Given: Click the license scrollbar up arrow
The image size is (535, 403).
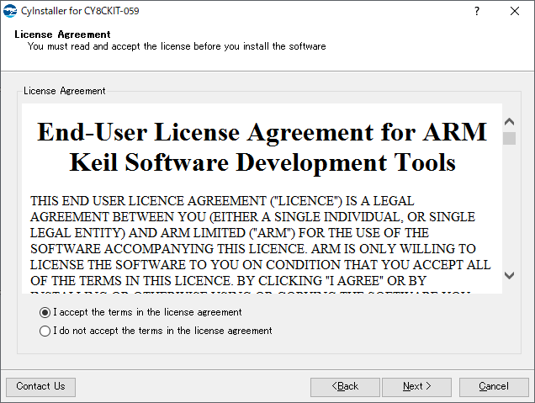Looking at the screenshot, I should click(x=509, y=121).
